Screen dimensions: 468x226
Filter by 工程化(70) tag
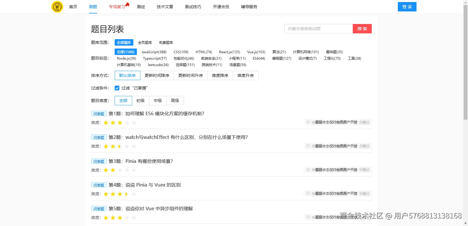332,58
